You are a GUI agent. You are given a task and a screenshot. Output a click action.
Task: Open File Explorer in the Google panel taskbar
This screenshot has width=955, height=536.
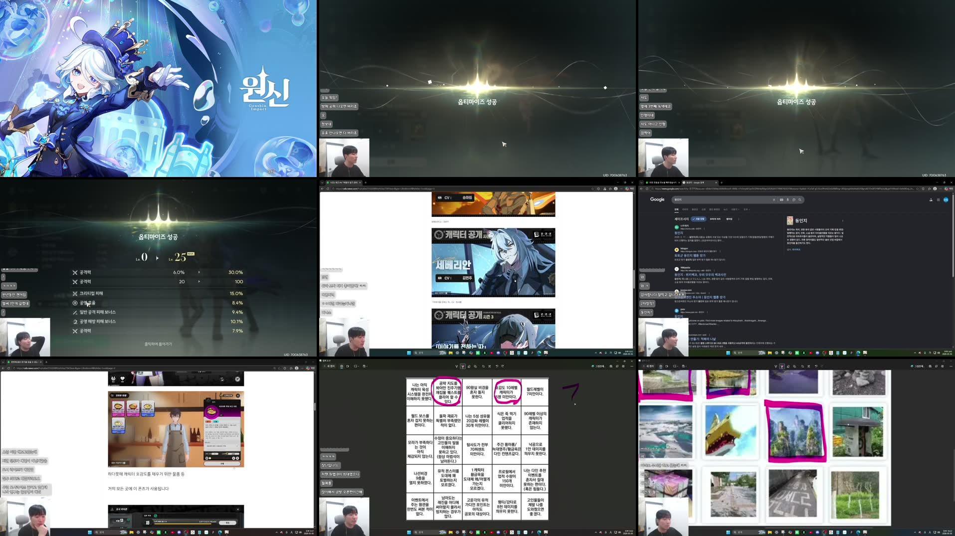click(769, 353)
